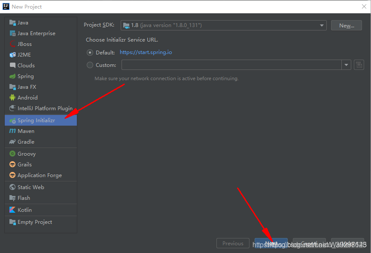This screenshot has width=371, height=253.
Task: Click the Previous button
Action: coord(233,243)
